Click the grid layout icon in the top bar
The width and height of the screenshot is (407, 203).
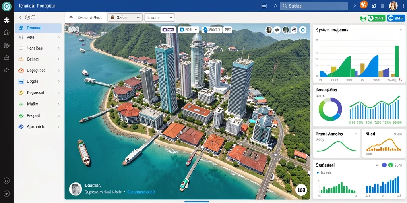pyautogui.click(x=264, y=6)
